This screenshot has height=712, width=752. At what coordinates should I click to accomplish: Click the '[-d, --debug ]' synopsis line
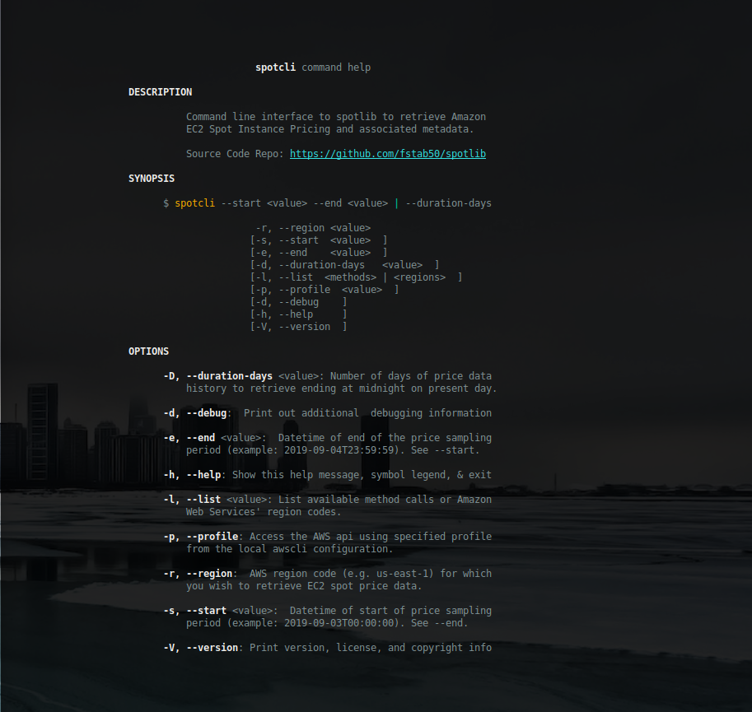click(298, 302)
